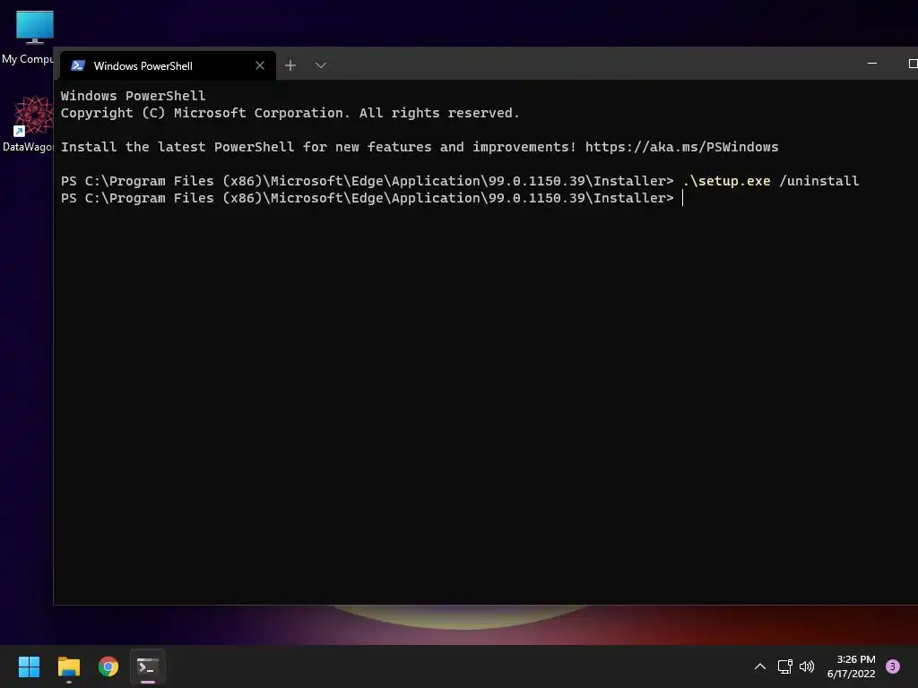The image size is (918, 688).
Task: Open the volume speaker tray icon
Action: point(807,666)
